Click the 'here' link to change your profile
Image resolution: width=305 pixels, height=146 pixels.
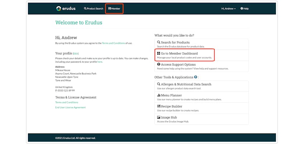coord(100,62)
